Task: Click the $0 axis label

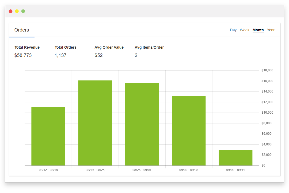Action: (263, 165)
